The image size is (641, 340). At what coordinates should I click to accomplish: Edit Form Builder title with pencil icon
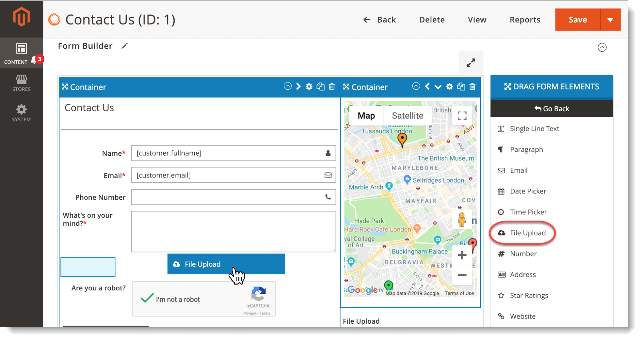125,46
